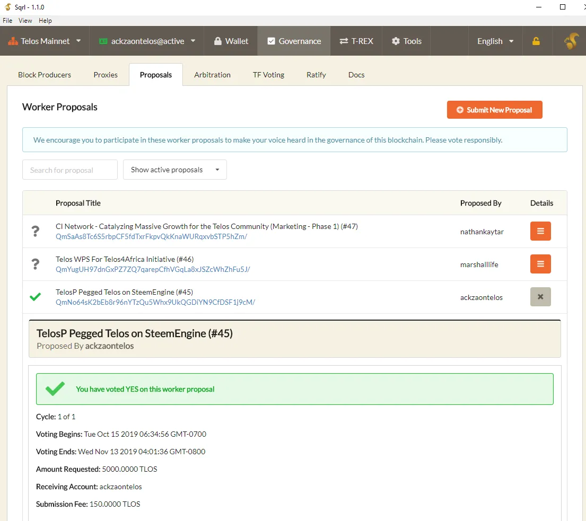Click Submit New Proposal button
586x521 pixels.
(494, 110)
